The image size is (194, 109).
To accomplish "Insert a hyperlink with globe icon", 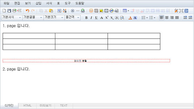I will pyautogui.click(x=83, y=11).
